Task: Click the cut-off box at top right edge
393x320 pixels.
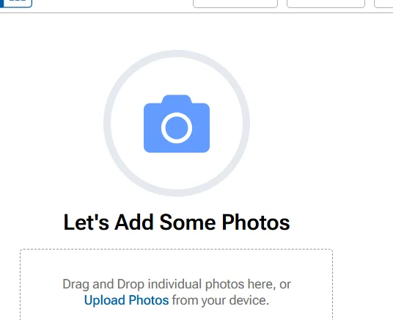Action: tap(383, 4)
